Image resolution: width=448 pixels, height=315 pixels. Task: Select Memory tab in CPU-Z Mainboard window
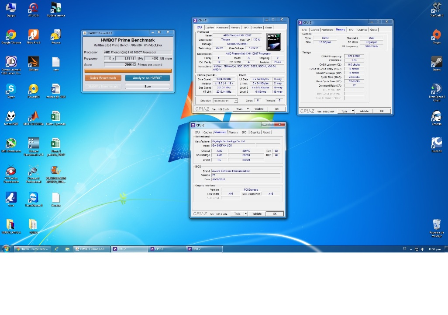coord(233,132)
